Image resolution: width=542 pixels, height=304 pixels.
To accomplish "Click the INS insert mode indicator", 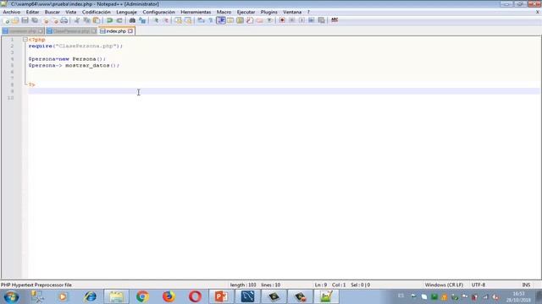I will coord(526,285).
